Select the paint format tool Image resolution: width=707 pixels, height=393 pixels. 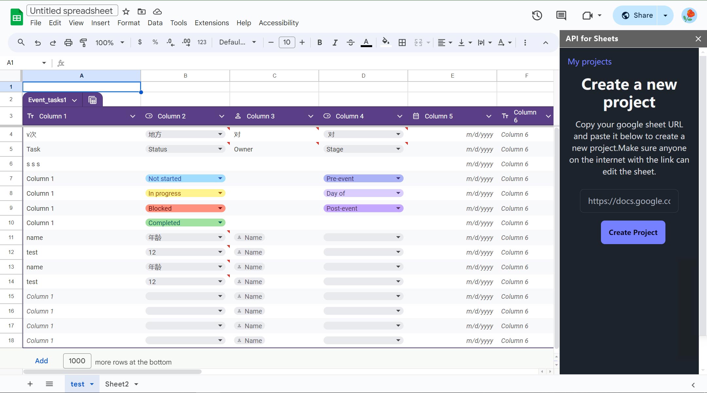click(84, 43)
